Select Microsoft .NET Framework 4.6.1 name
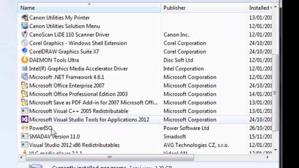The height and width of the screenshot is (168, 299). click(66, 77)
